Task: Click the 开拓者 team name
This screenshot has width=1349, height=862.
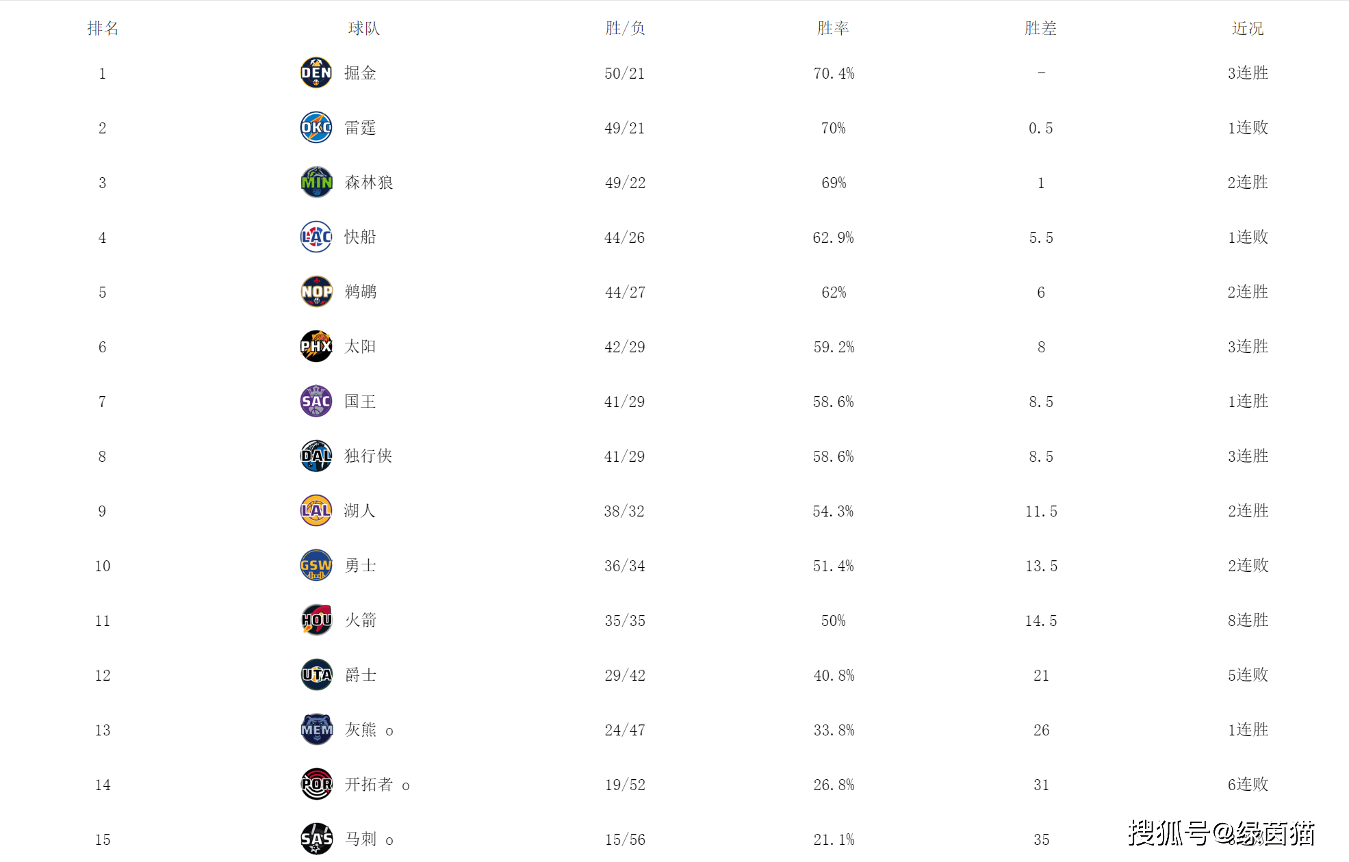Action: click(x=369, y=784)
